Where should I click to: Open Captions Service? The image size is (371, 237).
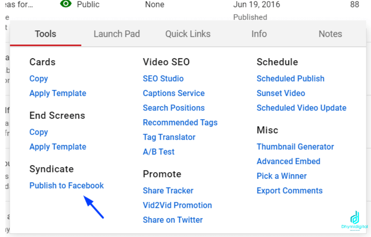pyautogui.click(x=174, y=93)
